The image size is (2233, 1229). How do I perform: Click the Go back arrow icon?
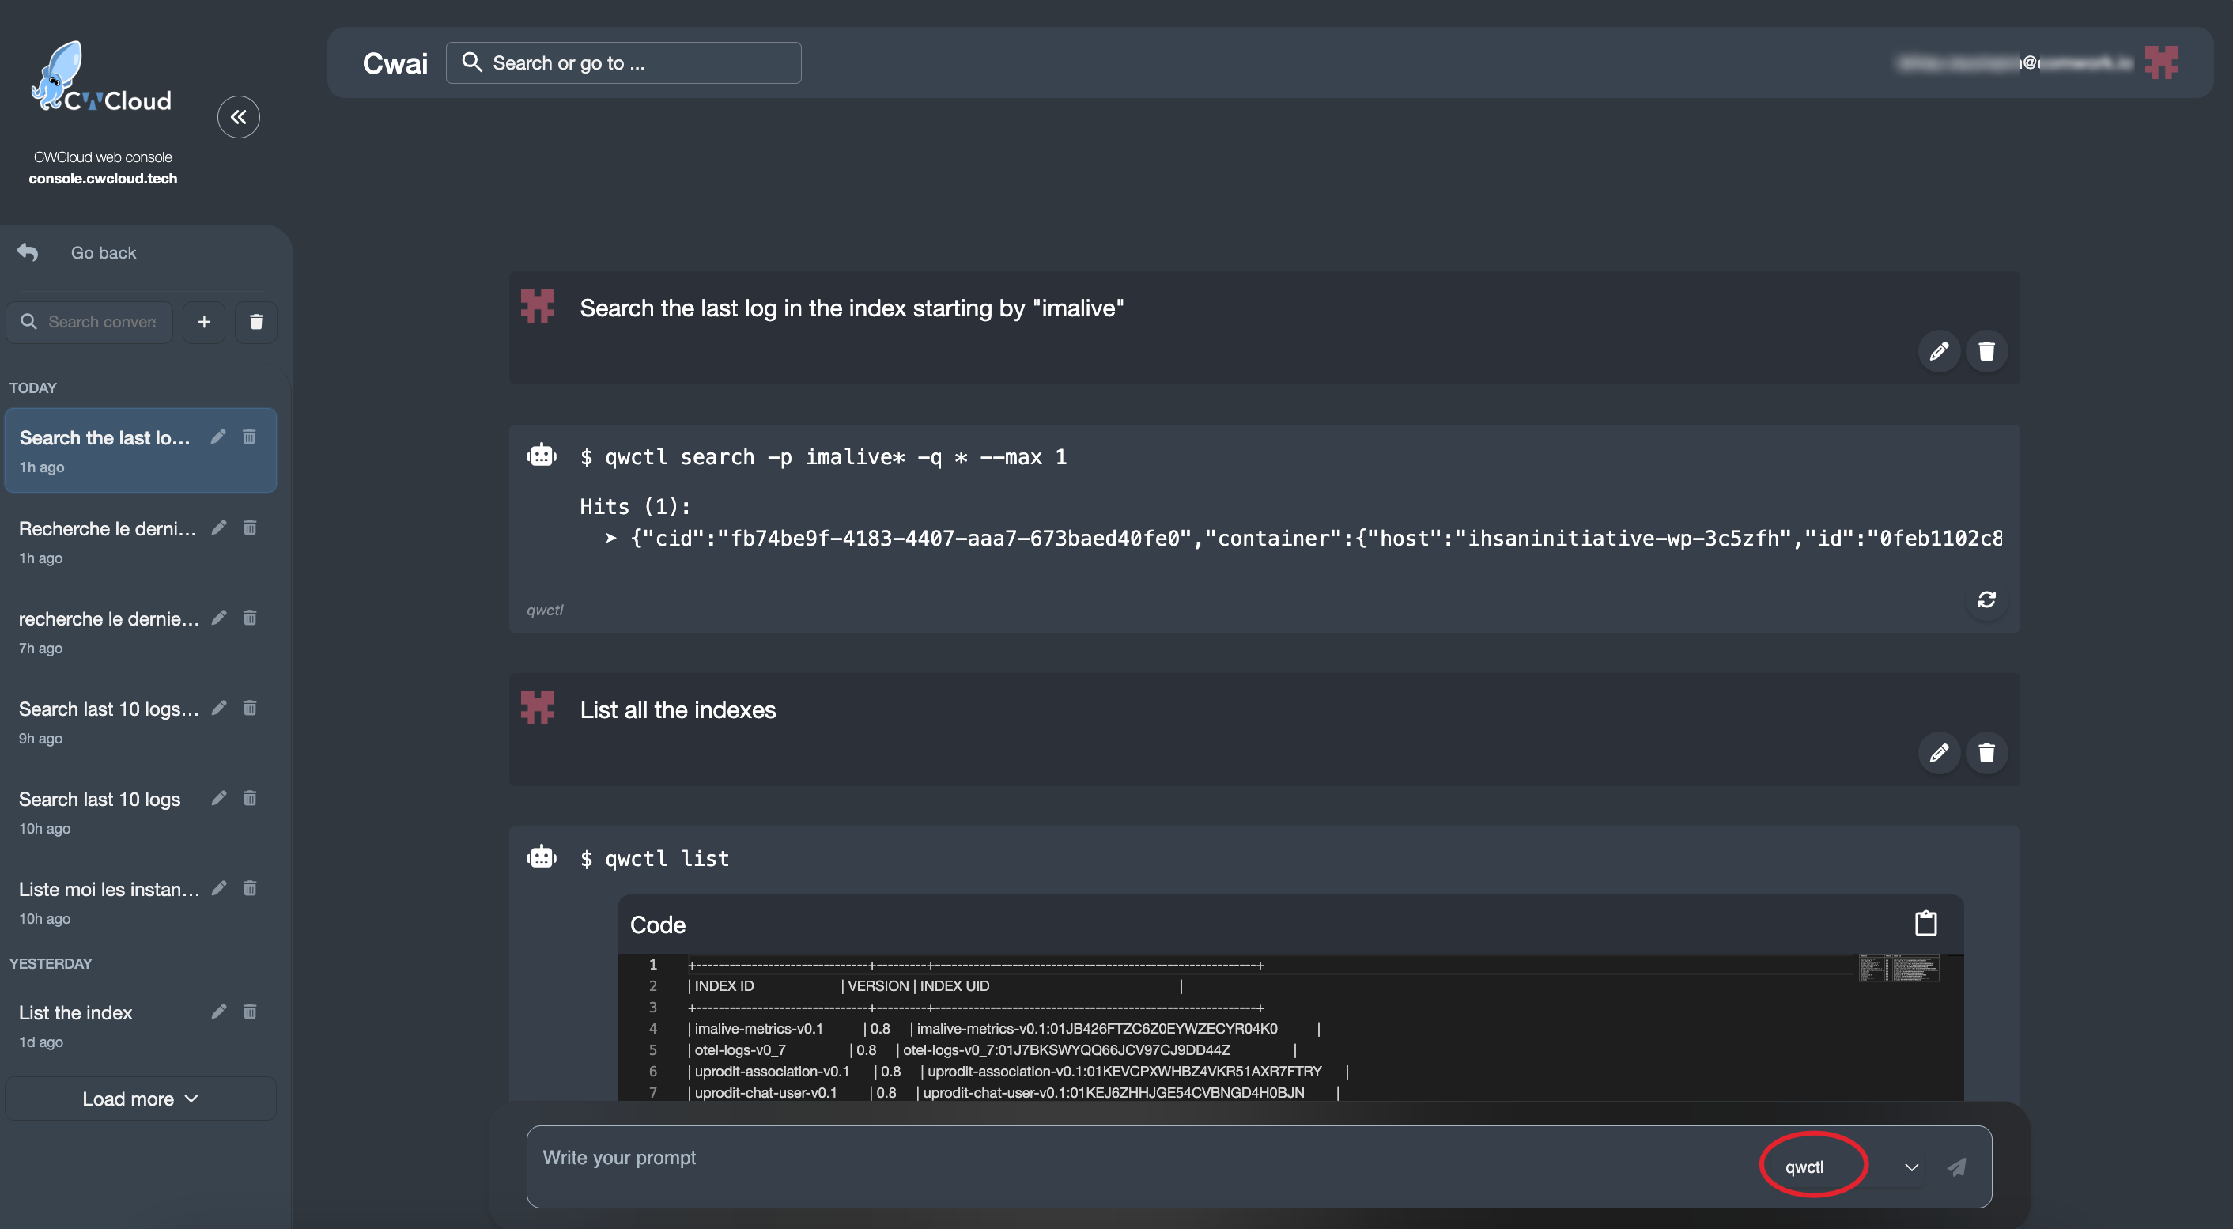[28, 252]
